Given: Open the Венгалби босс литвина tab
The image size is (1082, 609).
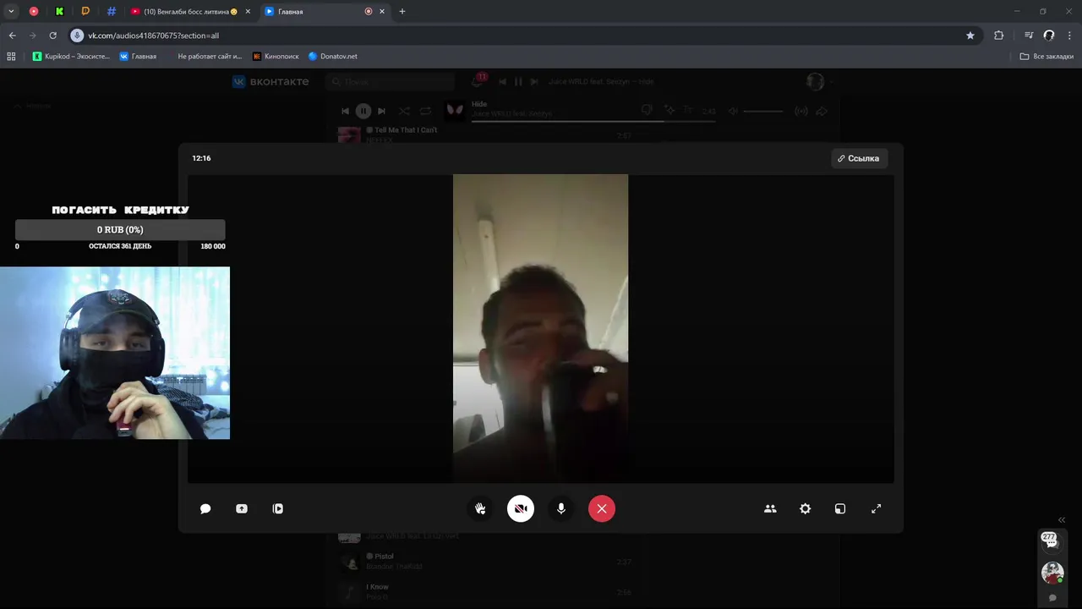Looking at the screenshot, I should click(184, 12).
